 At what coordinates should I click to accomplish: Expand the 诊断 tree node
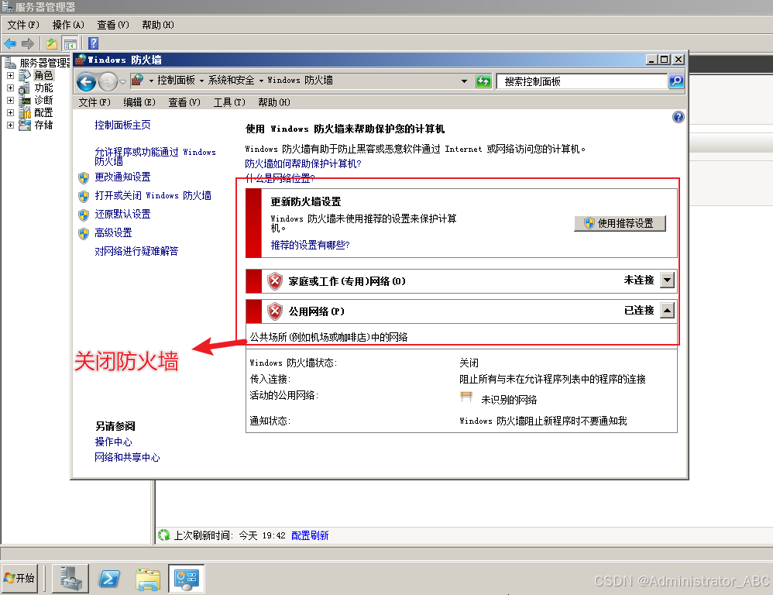click(x=10, y=100)
